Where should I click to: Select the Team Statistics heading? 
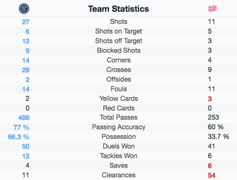(118, 9)
